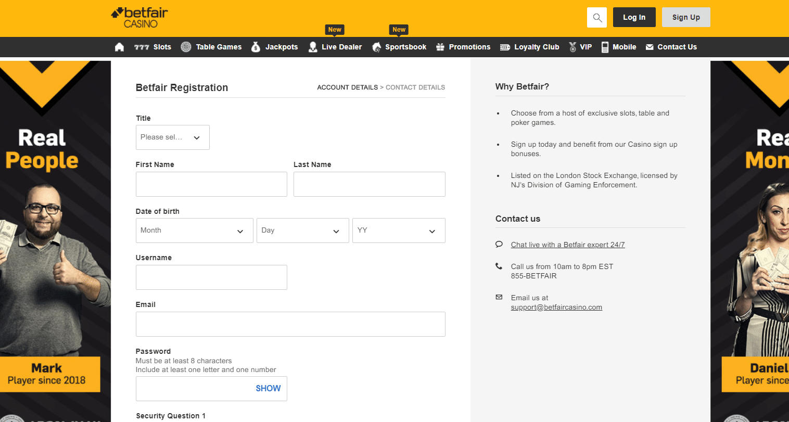The height and width of the screenshot is (422, 789).
Task: Focus the First Name input field
Action: point(211,184)
